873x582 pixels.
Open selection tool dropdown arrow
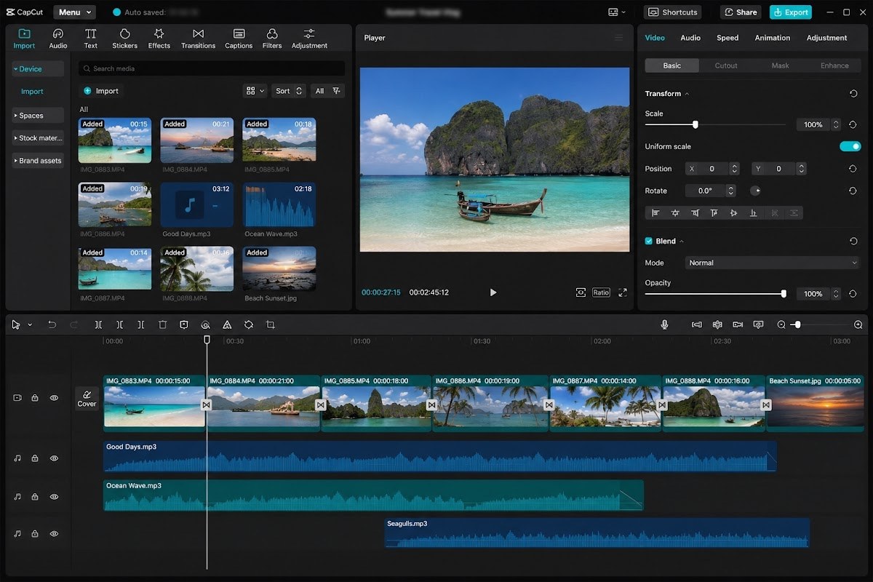click(30, 325)
